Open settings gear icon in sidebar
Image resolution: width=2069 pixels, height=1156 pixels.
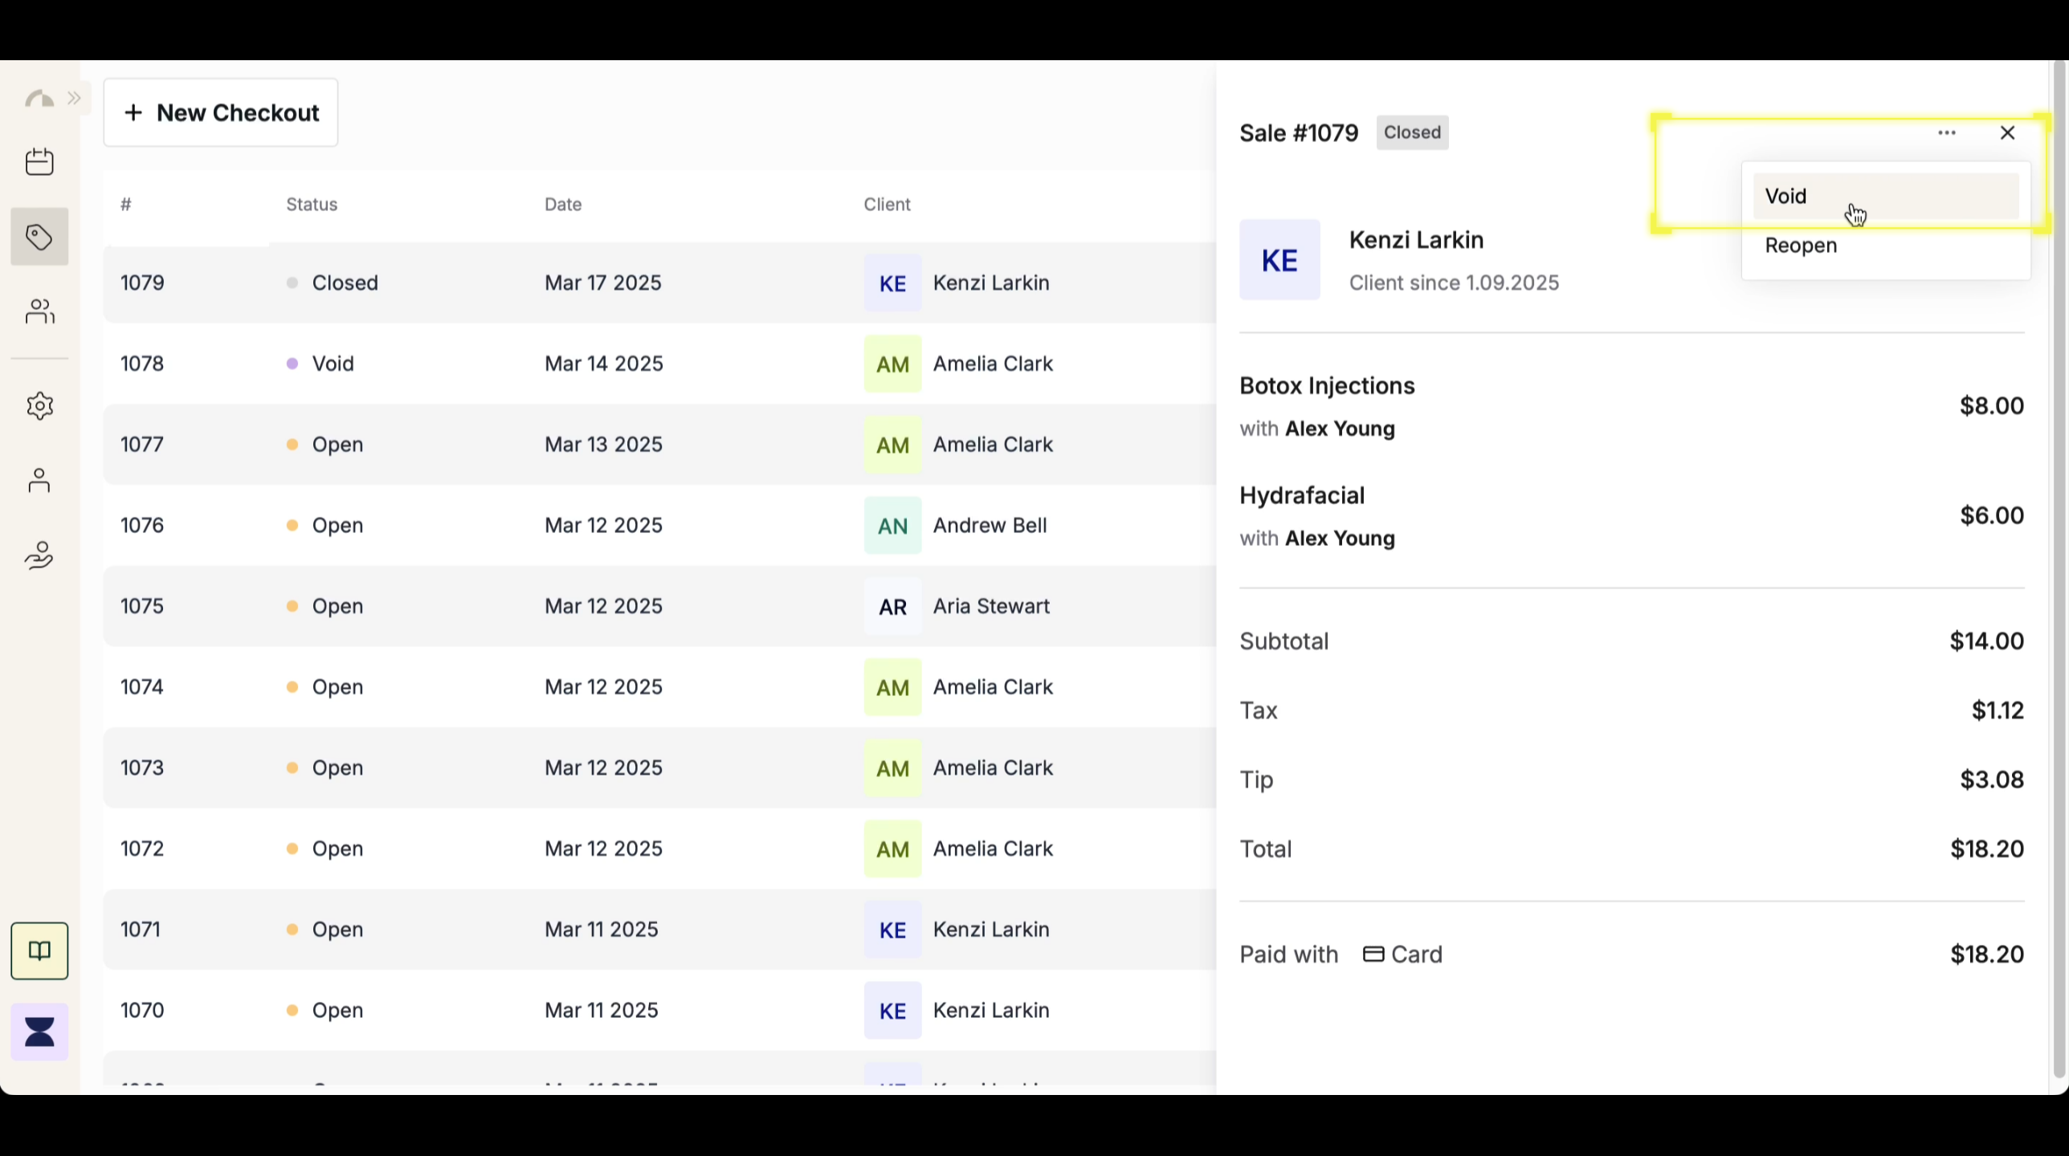click(39, 406)
